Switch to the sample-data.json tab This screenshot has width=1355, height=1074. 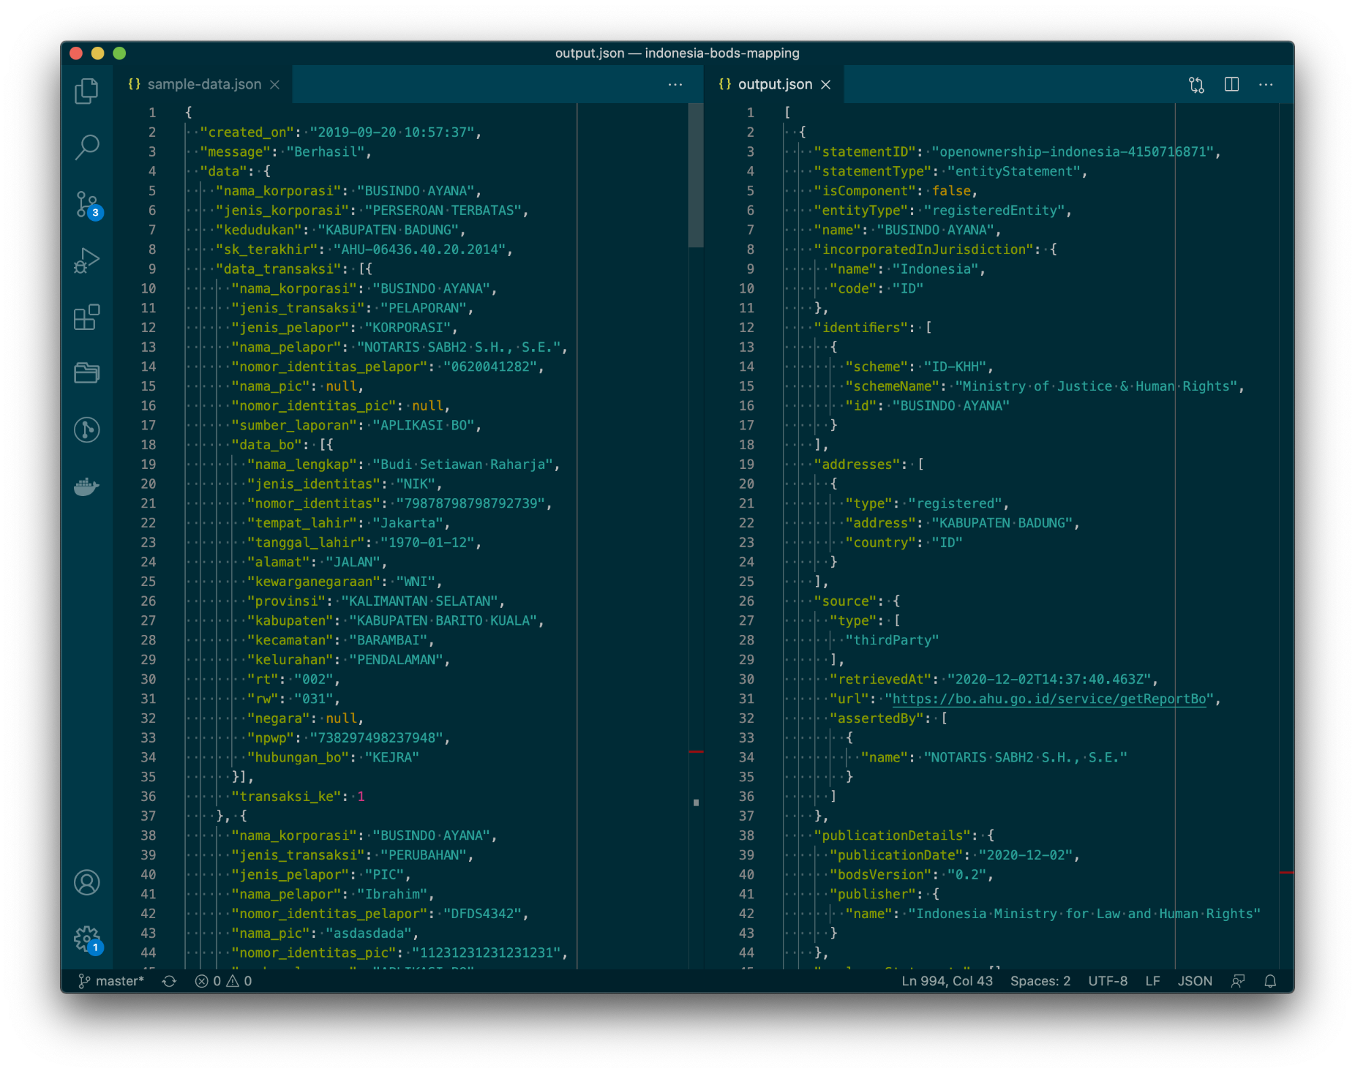pos(203,85)
